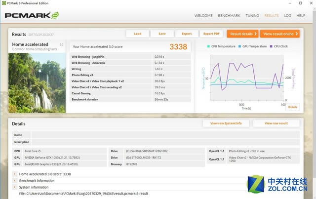Image resolution: width=316 pixels, height=199 pixels.
Task: Select the Writing result row
Action: point(130,69)
